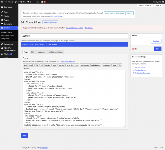This screenshot has height=150, width=165.
Task: Select Add Contact Form submenu item
Action: (x=8, y=35)
